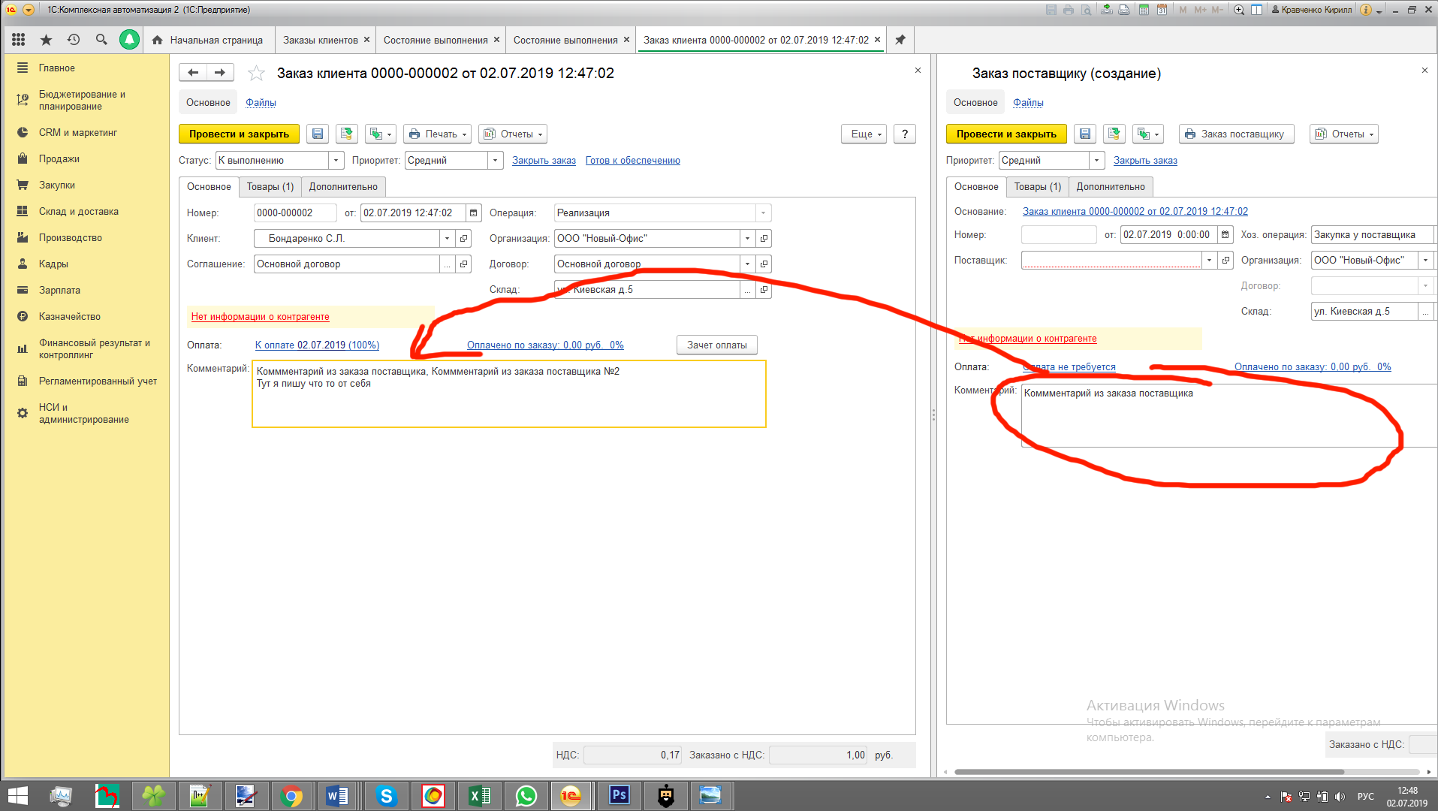The height and width of the screenshot is (811, 1438).
Task: Click the search magnifier icon
Action: [x=101, y=40]
